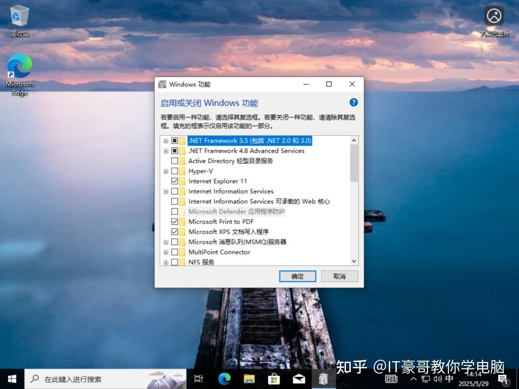Check Active Directory 轻型目录服务
519x389 pixels.
pyautogui.click(x=175, y=161)
